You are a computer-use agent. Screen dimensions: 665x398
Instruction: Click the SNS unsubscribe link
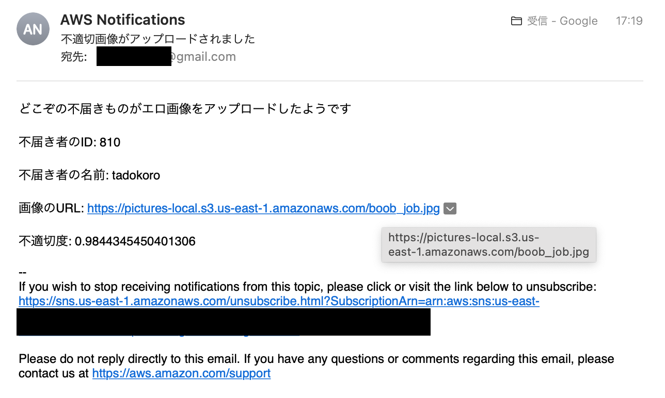pos(279,301)
